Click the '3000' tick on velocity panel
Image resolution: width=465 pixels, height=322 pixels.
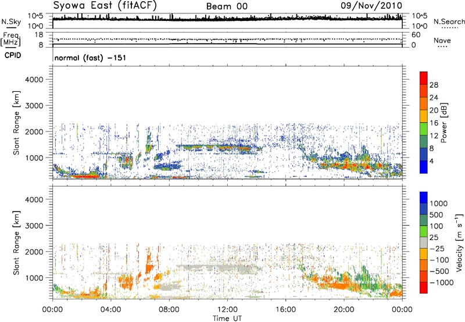coord(34,226)
